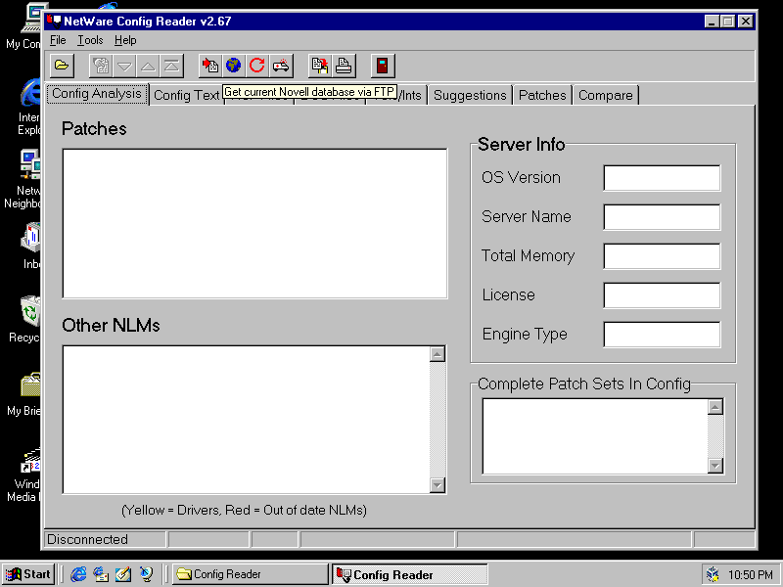The width and height of the screenshot is (783, 587).
Task: Maximize the NetWare Config Reader window
Action: tap(728, 22)
